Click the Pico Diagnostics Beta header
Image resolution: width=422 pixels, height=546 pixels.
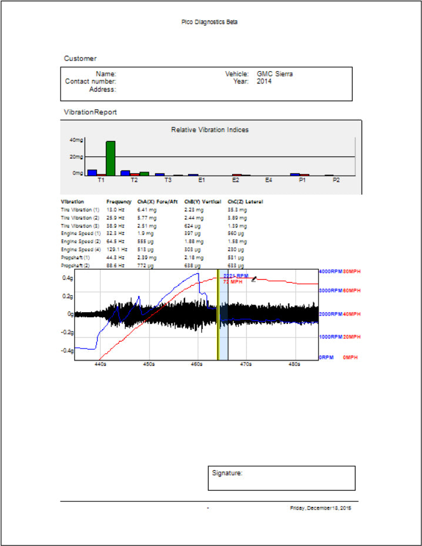[209, 22]
